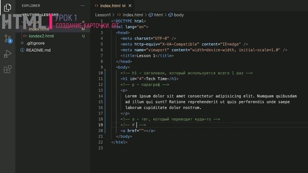This screenshot has width=308, height=173.
Task: Open Source Control view with 2 changes
Action: [8, 38]
